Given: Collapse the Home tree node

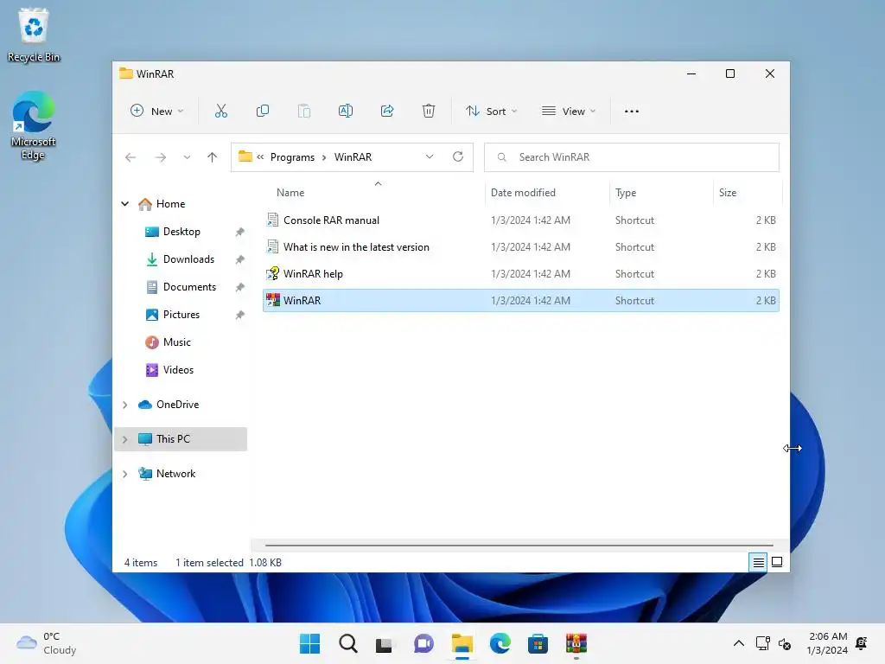Looking at the screenshot, I should pos(125,204).
